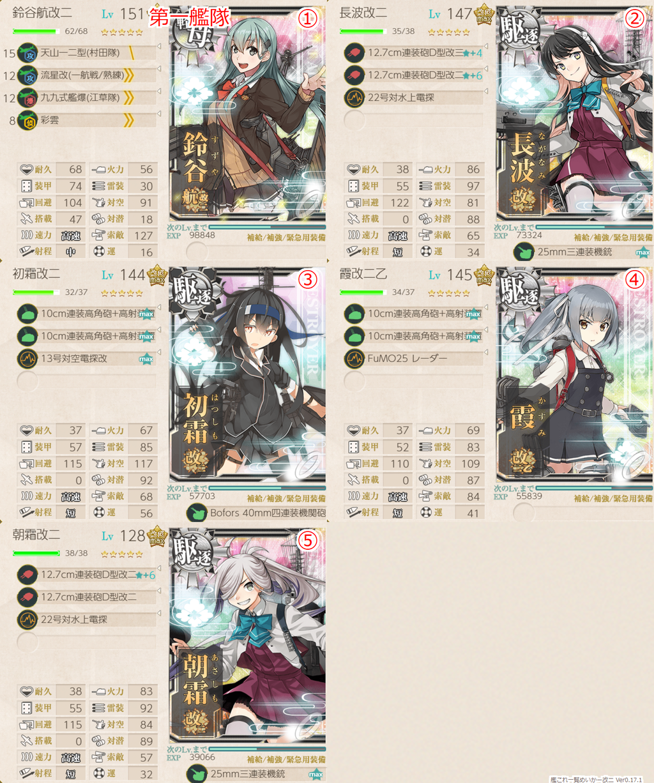
Task: Click the green HP bar of 朝霜改二
Action: click(x=36, y=553)
